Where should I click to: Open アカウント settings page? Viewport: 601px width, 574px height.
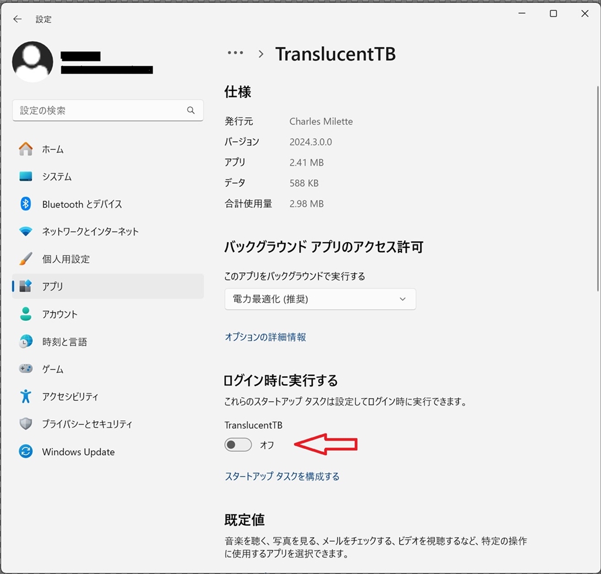108,314
